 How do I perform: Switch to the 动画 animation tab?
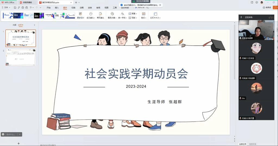[82, 8]
